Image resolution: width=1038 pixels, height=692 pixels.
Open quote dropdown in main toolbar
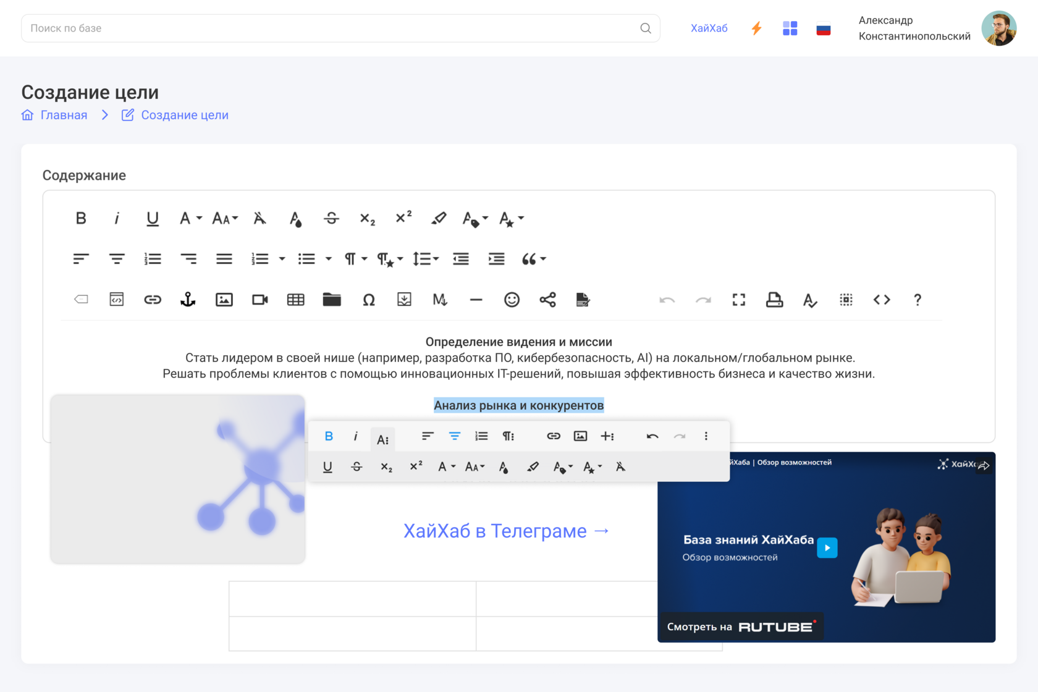(534, 259)
